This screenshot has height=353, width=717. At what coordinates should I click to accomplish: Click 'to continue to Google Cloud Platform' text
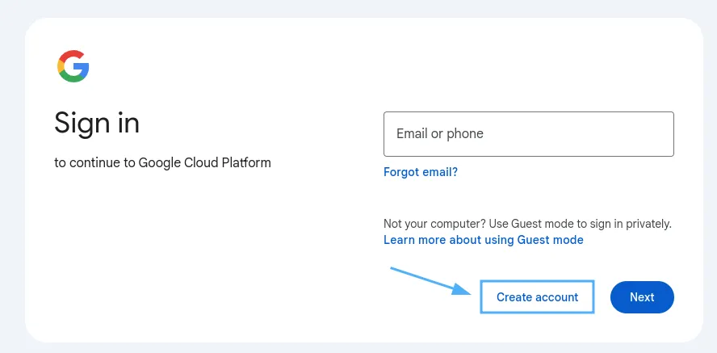tap(163, 162)
